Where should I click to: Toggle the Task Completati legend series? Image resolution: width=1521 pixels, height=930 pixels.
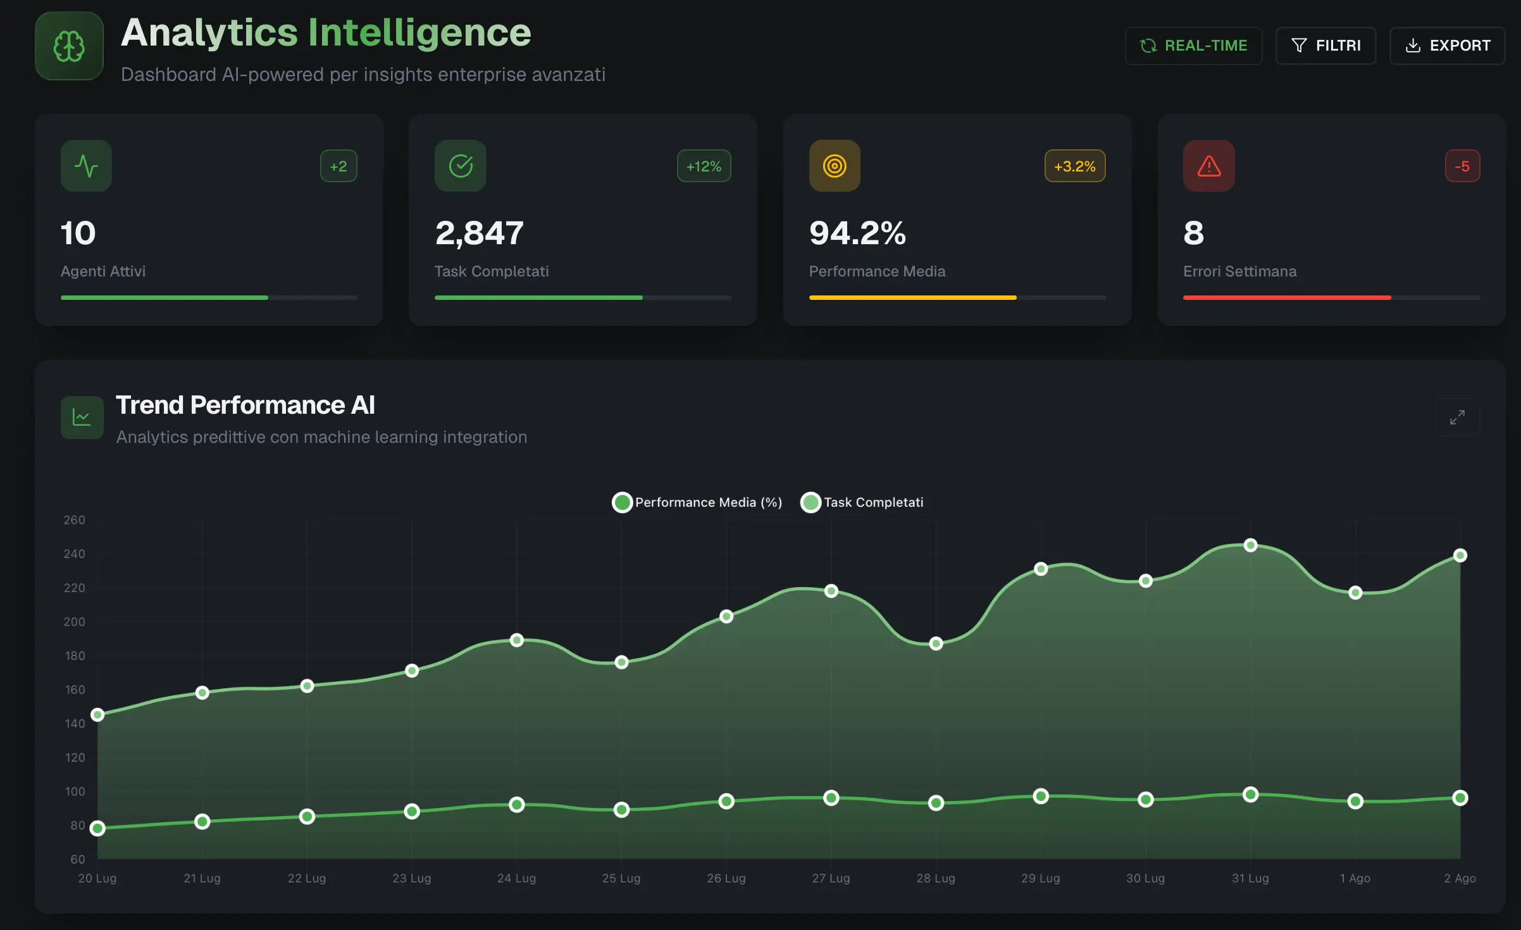pyautogui.click(x=862, y=502)
